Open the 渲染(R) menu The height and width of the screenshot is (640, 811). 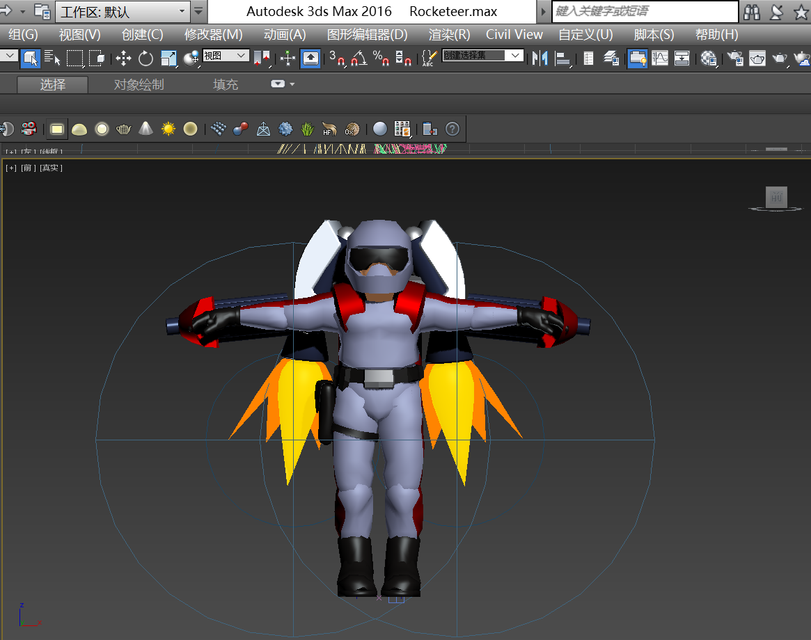click(x=449, y=35)
